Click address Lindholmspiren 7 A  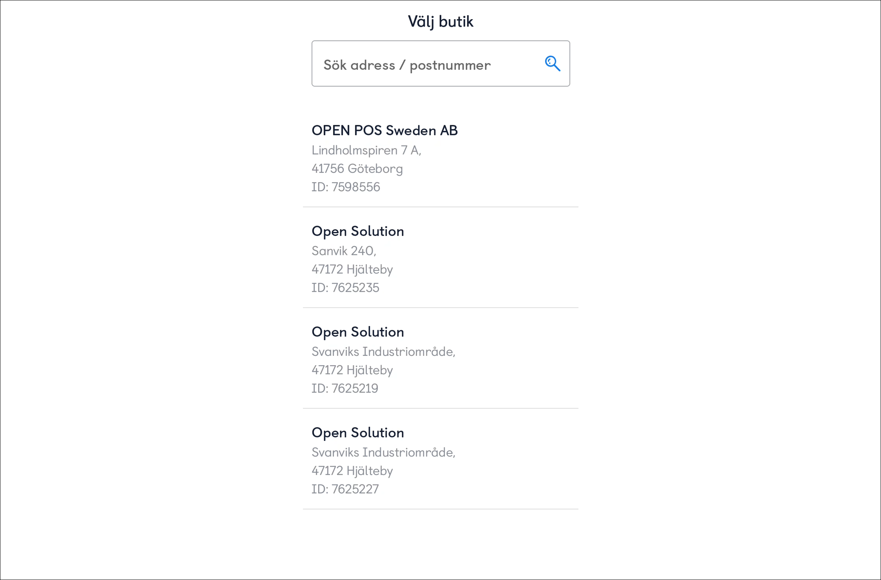[366, 150]
